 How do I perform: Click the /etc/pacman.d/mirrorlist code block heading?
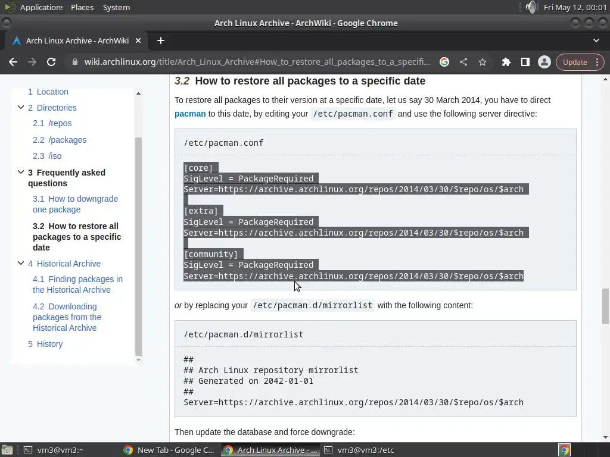(x=243, y=334)
